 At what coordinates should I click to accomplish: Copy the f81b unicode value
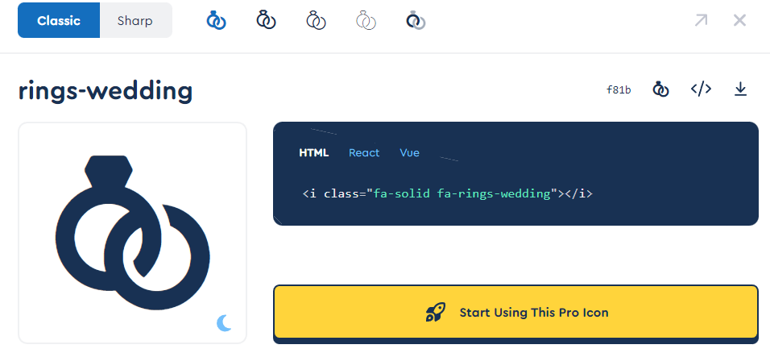coord(619,89)
